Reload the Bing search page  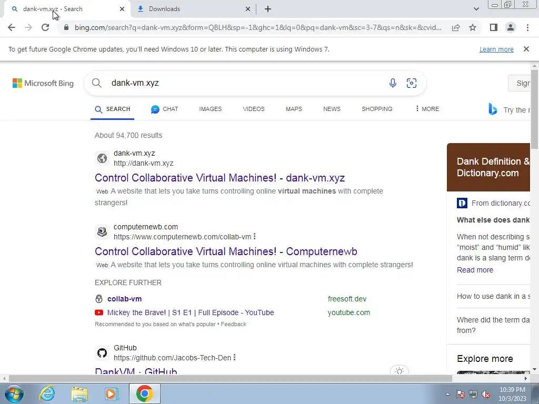45,27
